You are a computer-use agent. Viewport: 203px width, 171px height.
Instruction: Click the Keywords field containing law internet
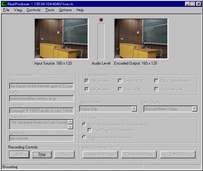tap(42, 138)
